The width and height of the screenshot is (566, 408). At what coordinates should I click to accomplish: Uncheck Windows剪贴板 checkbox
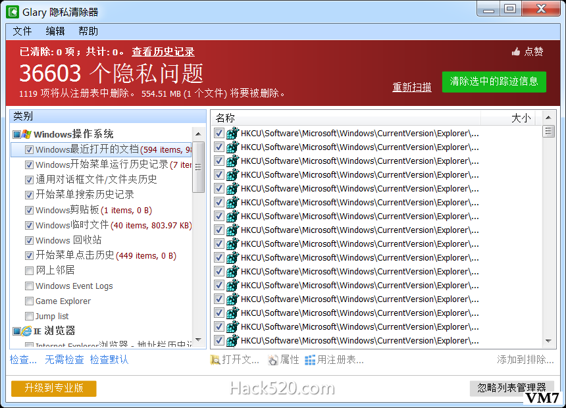[x=29, y=210]
